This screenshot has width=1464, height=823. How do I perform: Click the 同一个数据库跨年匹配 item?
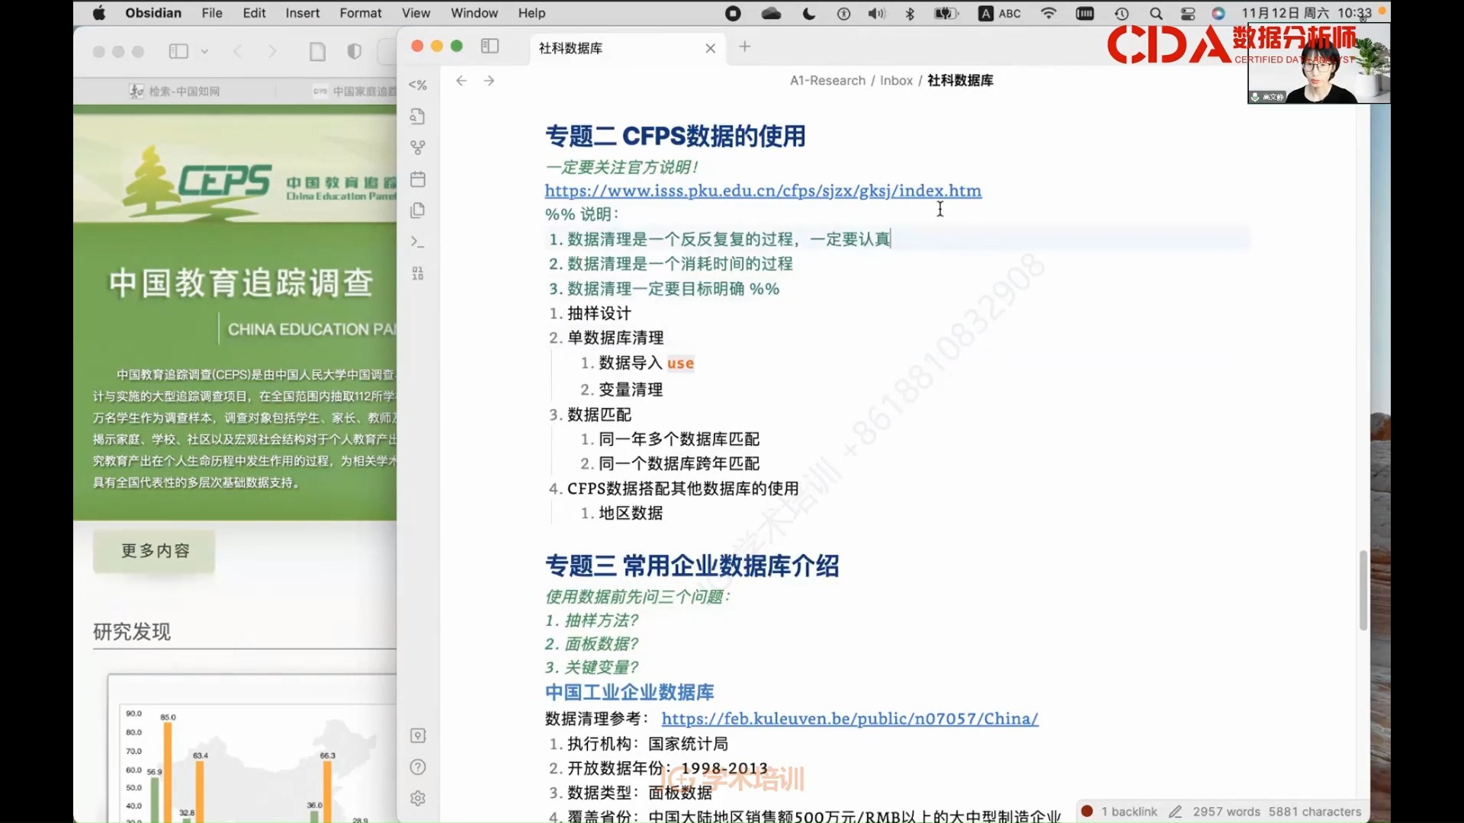coord(679,463)
